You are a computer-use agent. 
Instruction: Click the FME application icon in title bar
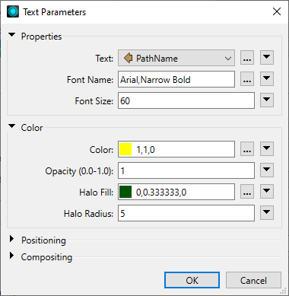click(x=13, y=11)
